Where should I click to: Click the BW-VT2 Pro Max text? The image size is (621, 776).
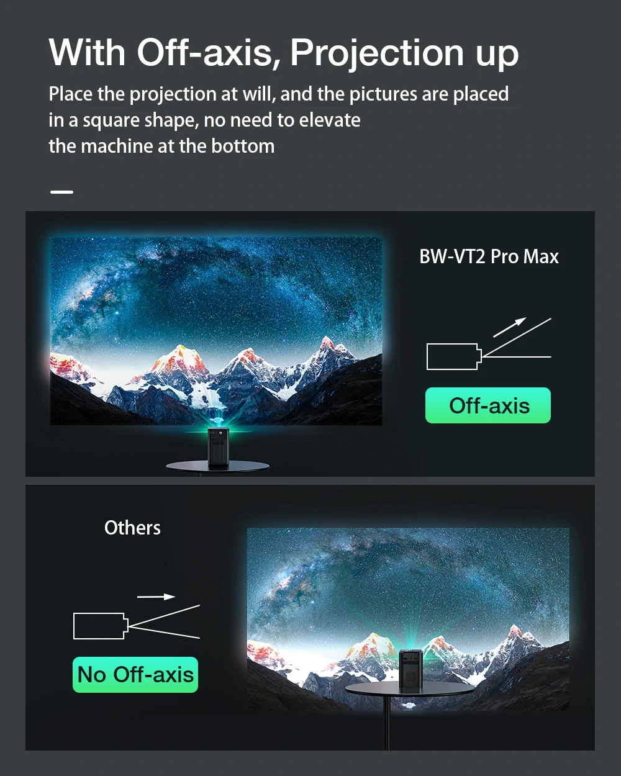(x=489, y=256)
